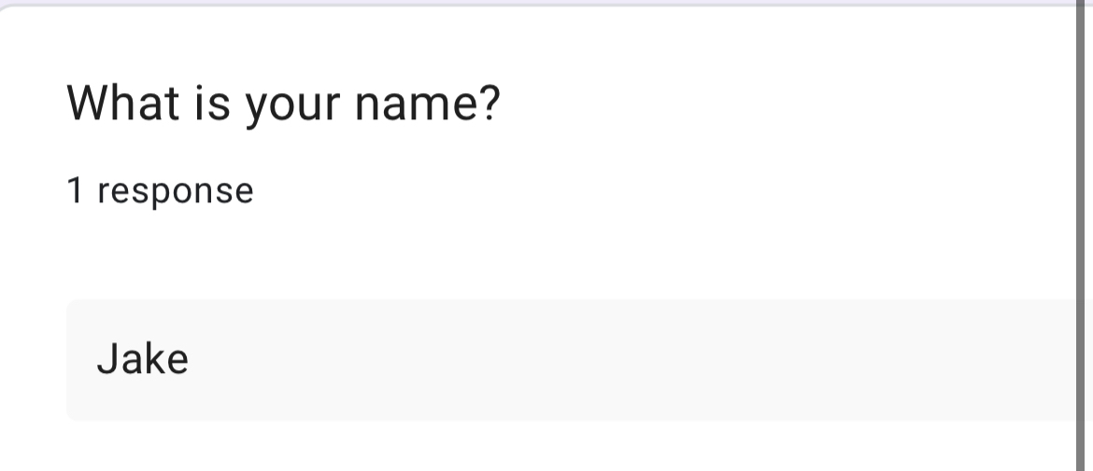The image size is (1093, 471).
Task: Click the "1 response" count text
Action: (x=160, y=190)
